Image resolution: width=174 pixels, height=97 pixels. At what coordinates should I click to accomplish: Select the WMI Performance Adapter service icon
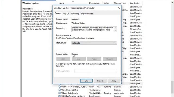[x=60, y=96]
